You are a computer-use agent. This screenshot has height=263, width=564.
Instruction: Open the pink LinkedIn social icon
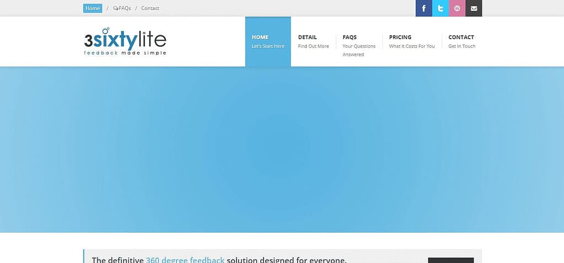(x=457, y=8)
